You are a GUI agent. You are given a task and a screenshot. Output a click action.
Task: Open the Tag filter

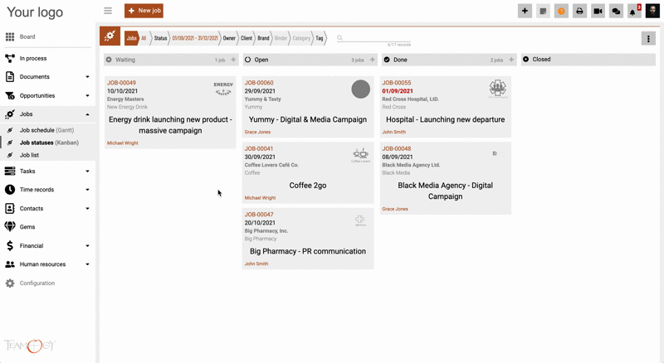320,38
